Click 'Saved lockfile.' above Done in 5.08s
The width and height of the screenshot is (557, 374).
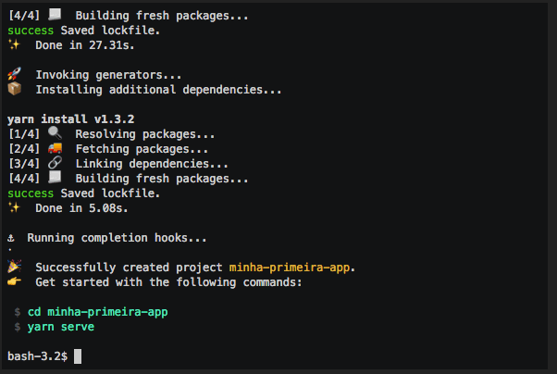tap(110, 193)
